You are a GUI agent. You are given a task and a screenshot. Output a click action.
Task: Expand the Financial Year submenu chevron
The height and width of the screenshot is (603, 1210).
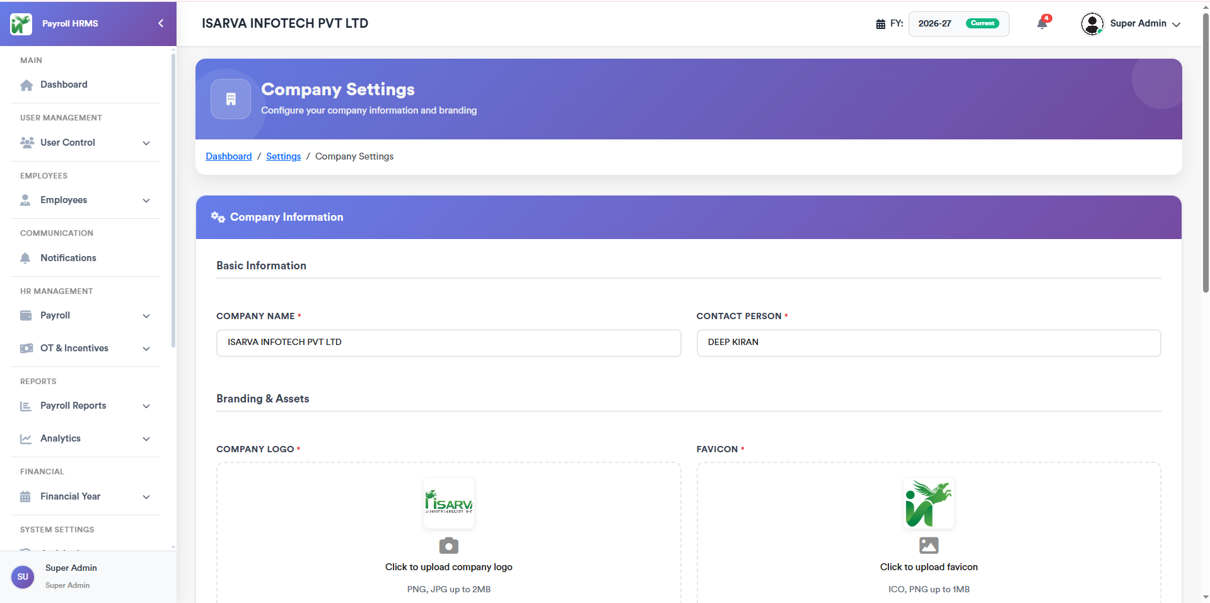point(146,497)
